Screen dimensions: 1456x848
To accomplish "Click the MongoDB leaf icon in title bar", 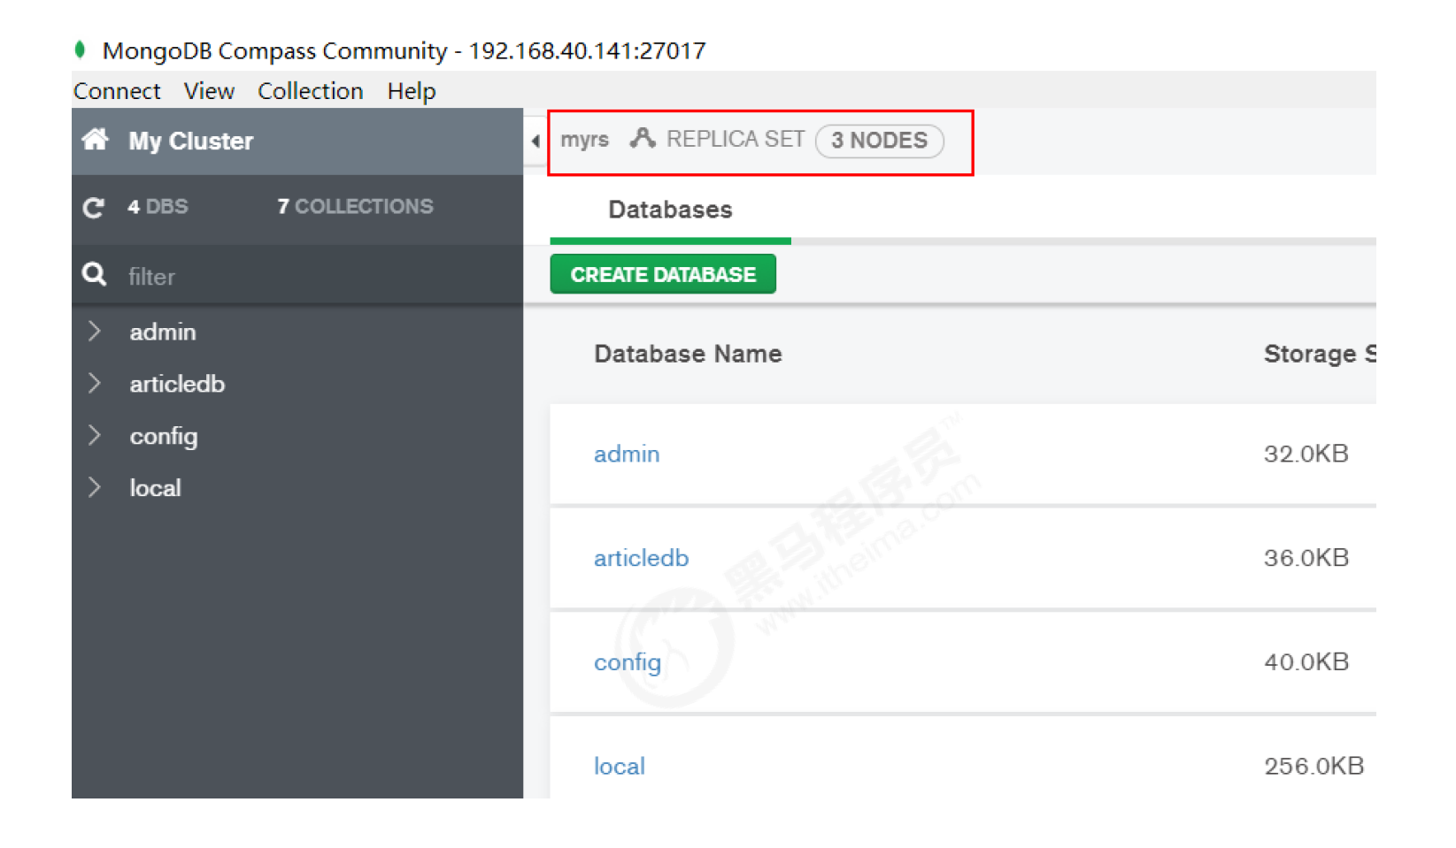I will [x=81, y=50].
